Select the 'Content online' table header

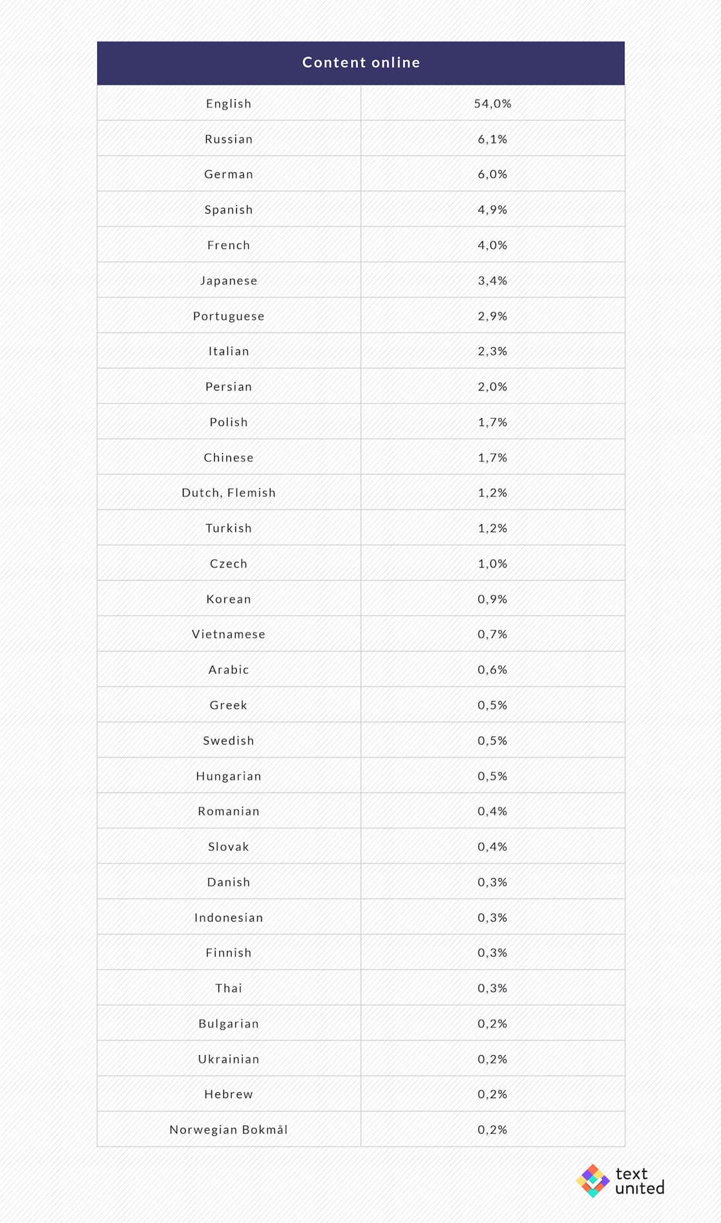[x=361, y=63]
